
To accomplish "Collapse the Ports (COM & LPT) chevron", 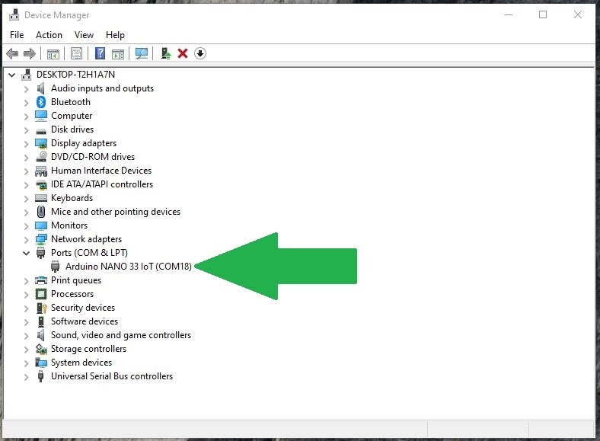I will tap(26, 253).
